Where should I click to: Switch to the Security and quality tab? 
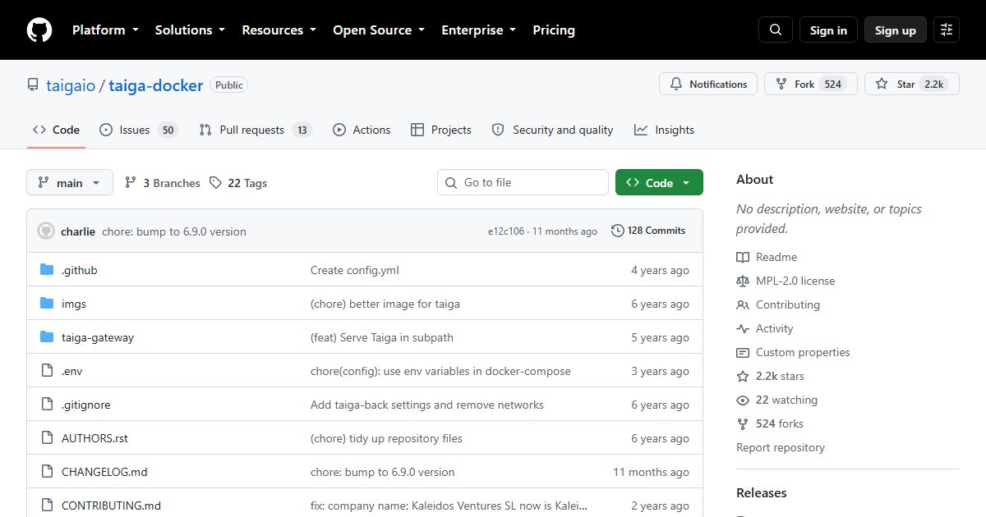pos(553,130)
